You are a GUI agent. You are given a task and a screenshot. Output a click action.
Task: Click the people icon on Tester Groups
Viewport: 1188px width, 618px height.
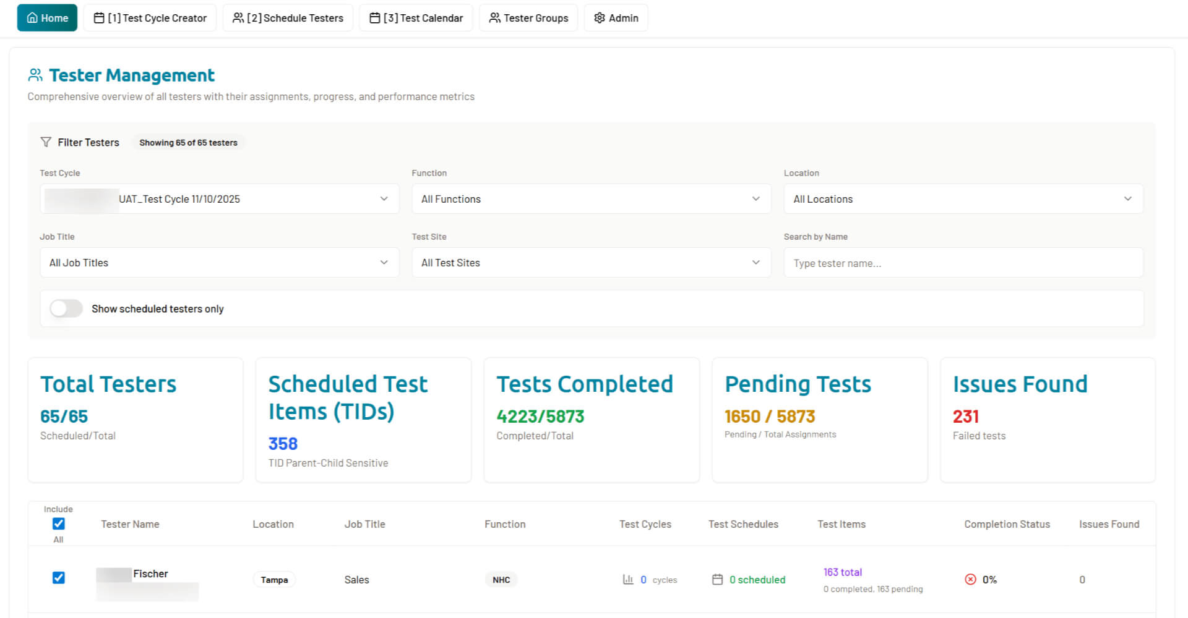[495, 18]
